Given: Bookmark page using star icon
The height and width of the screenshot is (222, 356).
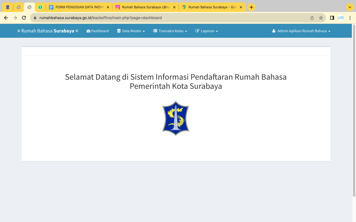Looking at the screenshot, I should pyautogui.click(x=321, y=18).
